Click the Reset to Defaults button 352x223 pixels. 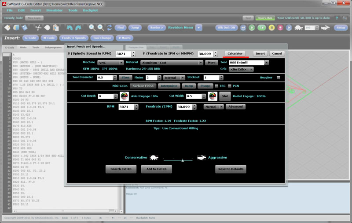coord(231,169)
